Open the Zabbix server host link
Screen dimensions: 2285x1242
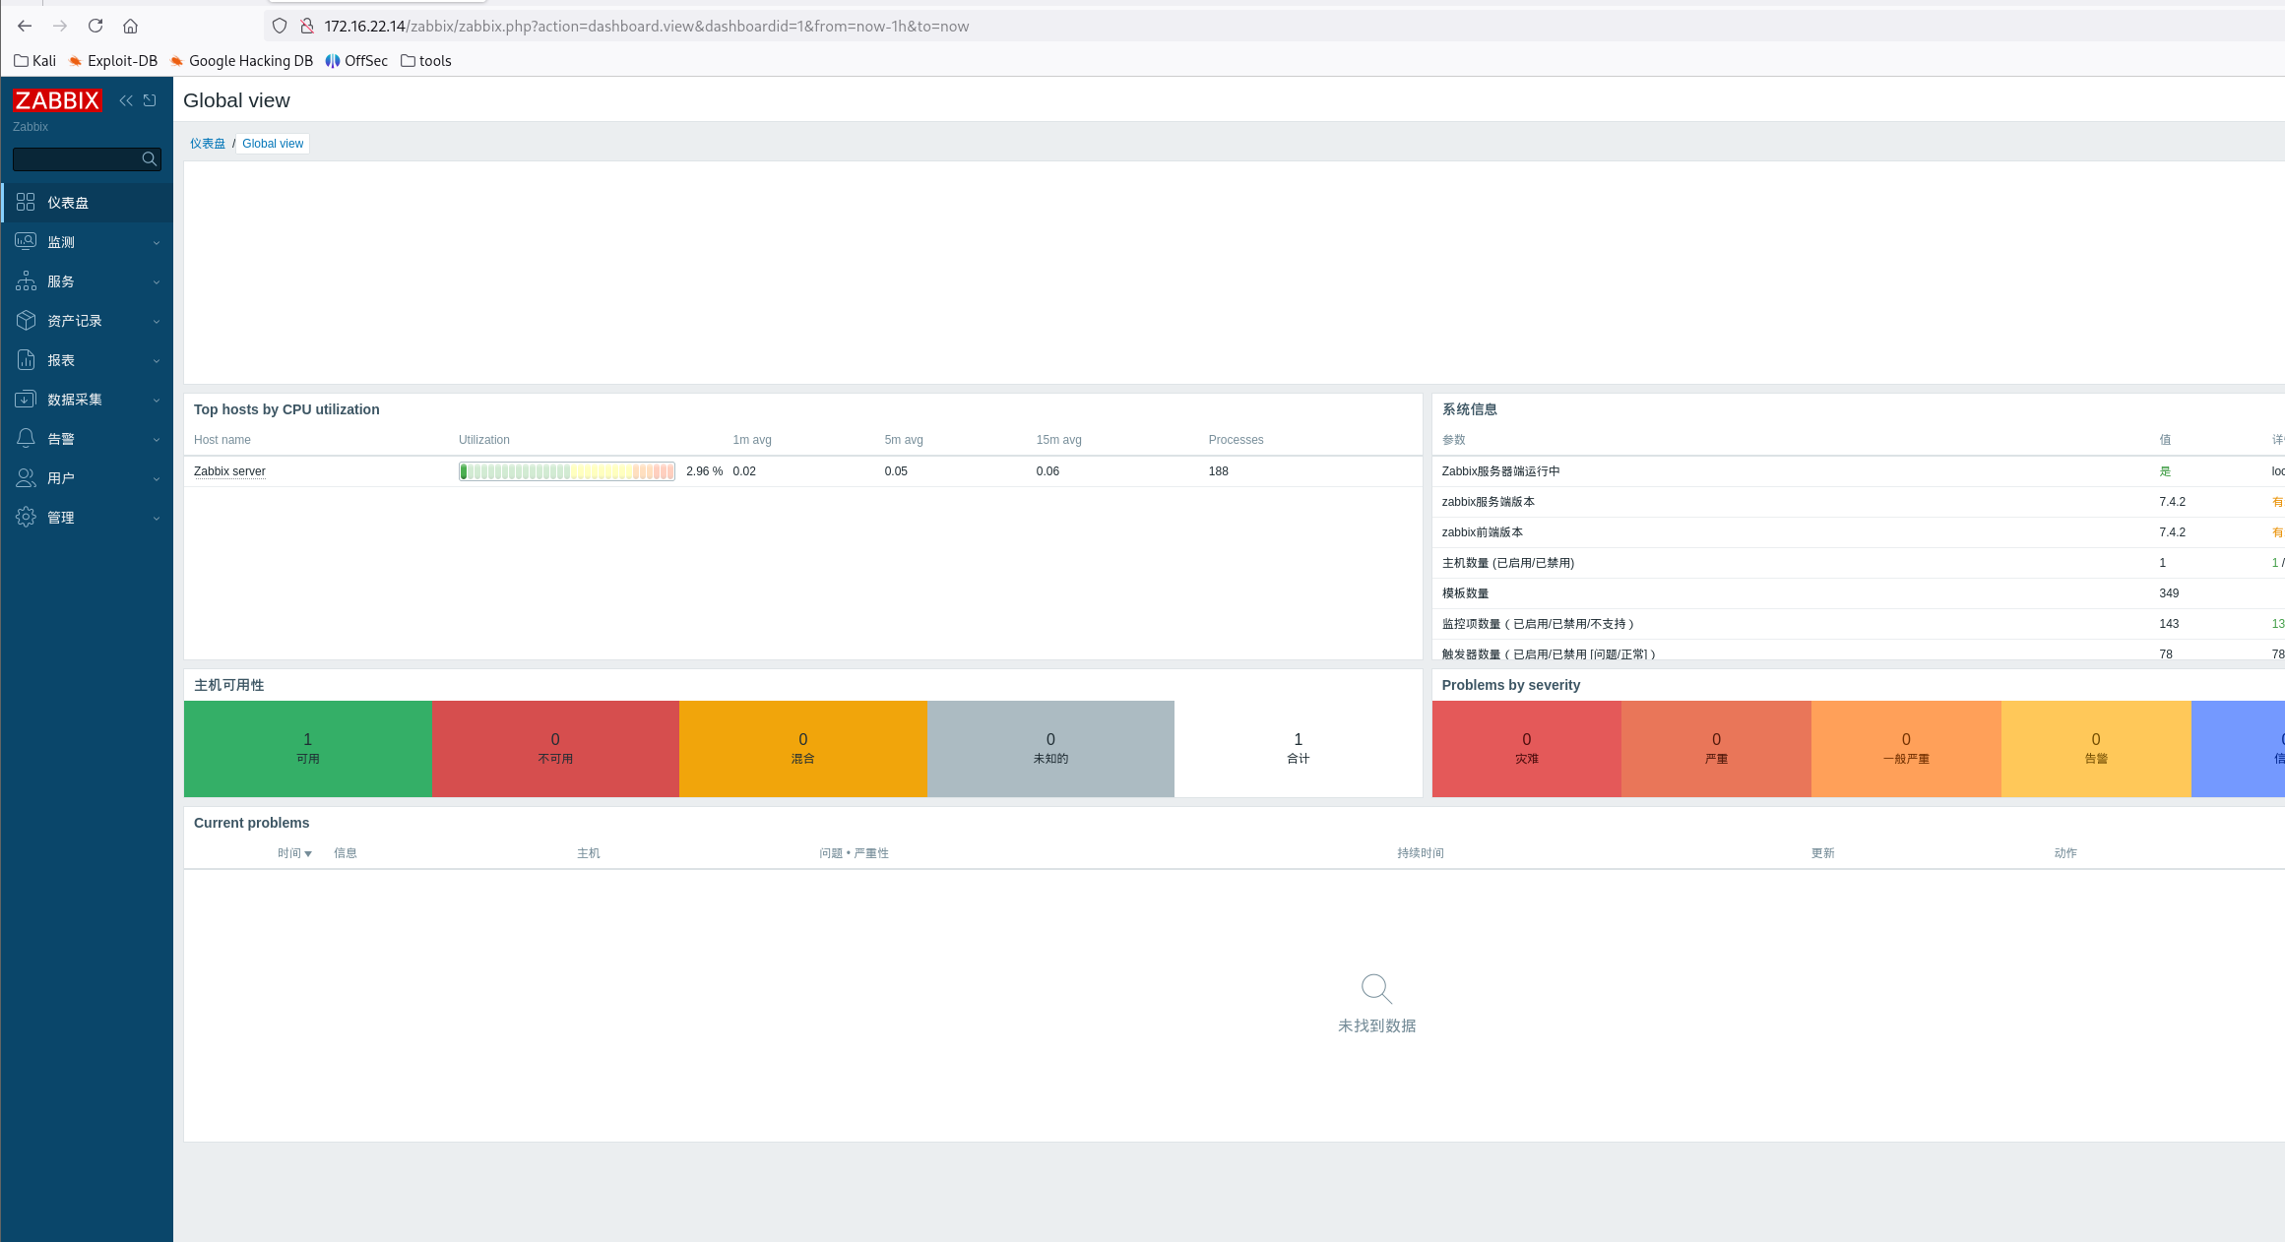pyautogui.click(x=229, y=471)
